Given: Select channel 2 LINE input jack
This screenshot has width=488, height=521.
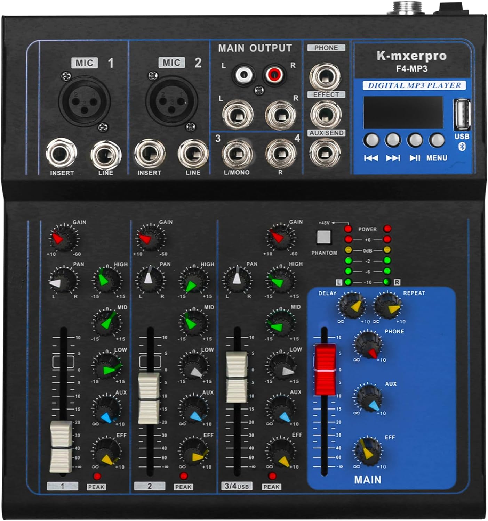Looking at the screenshot, I should coord(193,154).
